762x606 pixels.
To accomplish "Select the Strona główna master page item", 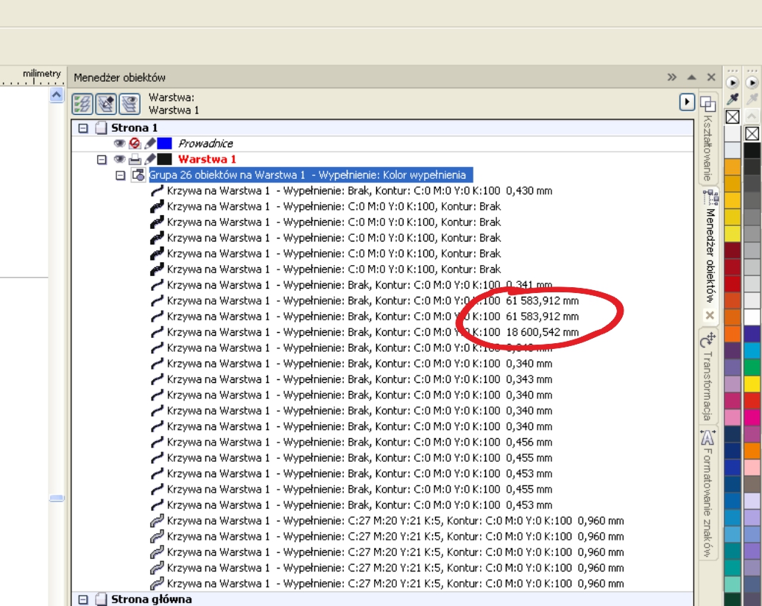I will pos(151,599).
